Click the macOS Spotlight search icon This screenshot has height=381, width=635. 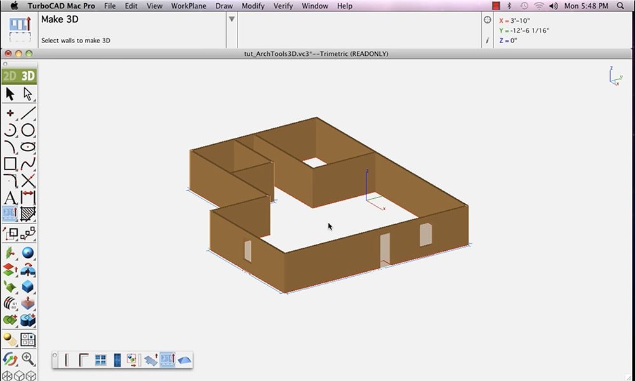click(x=620, y=6)
